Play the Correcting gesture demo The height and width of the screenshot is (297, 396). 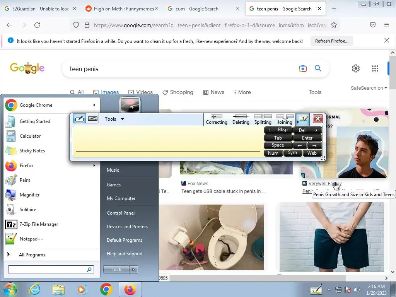[x=217, y=119]
